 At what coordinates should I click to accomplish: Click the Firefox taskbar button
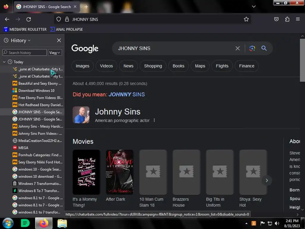pyautogui.click(x=44, y=223)
